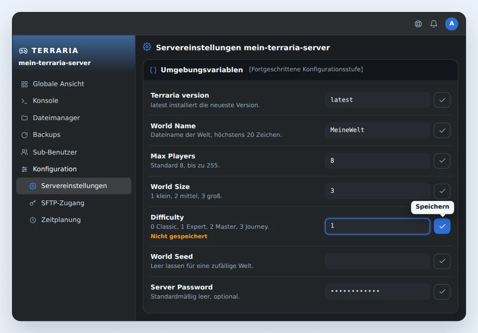Click the Server Password field
This screenshot has height=333, width=478.
(378, 292)
